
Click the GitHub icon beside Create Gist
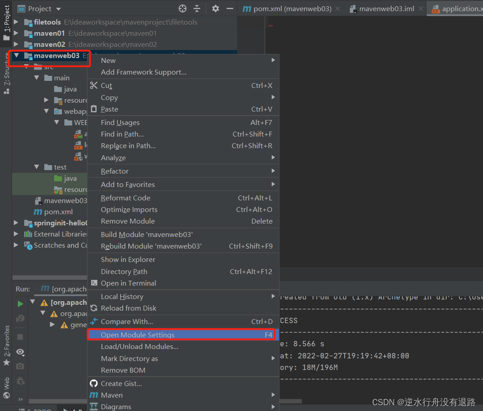pyautogui.click(x=94, y=383)
